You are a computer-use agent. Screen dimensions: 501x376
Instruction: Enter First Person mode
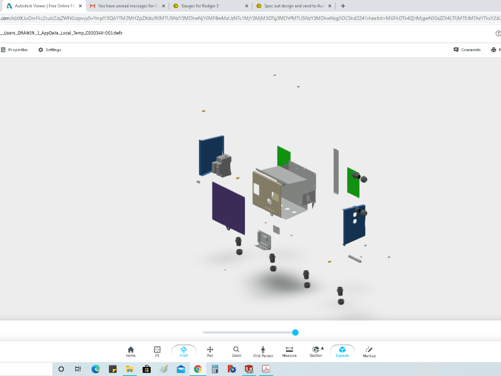263,351
